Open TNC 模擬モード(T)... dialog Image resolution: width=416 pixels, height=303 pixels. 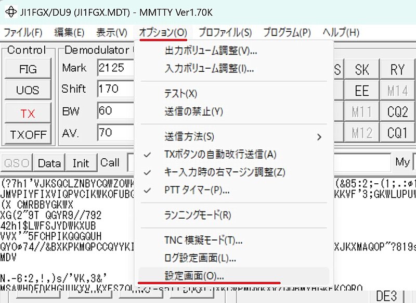[233, 241]
